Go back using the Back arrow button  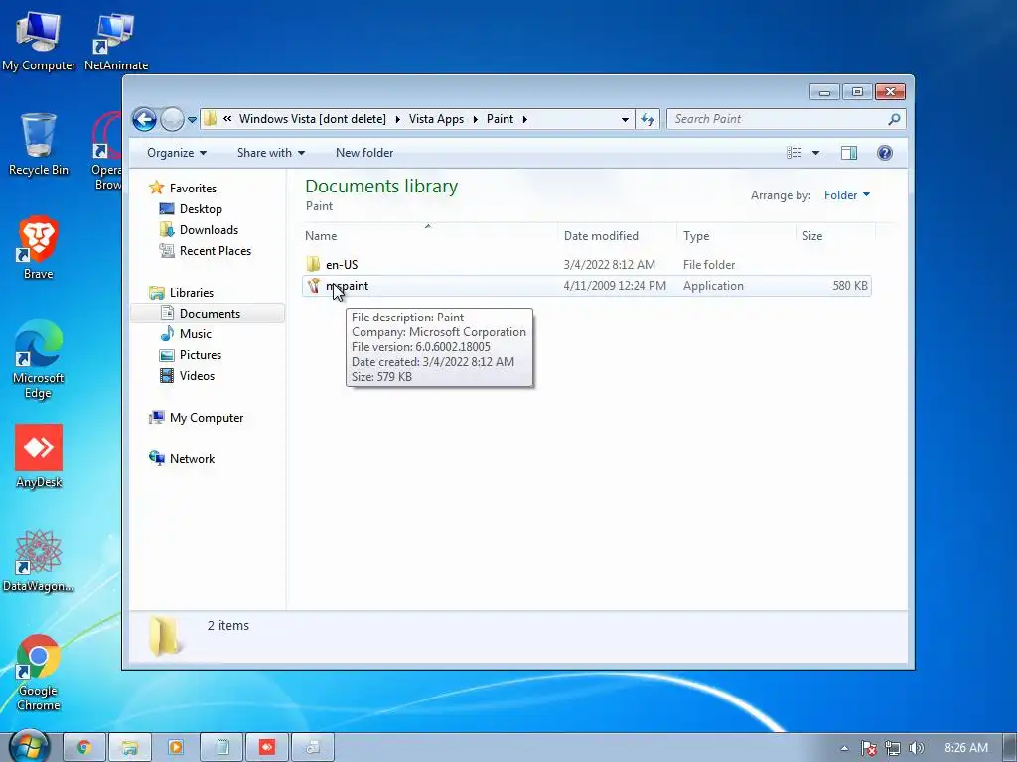[144, 119]
